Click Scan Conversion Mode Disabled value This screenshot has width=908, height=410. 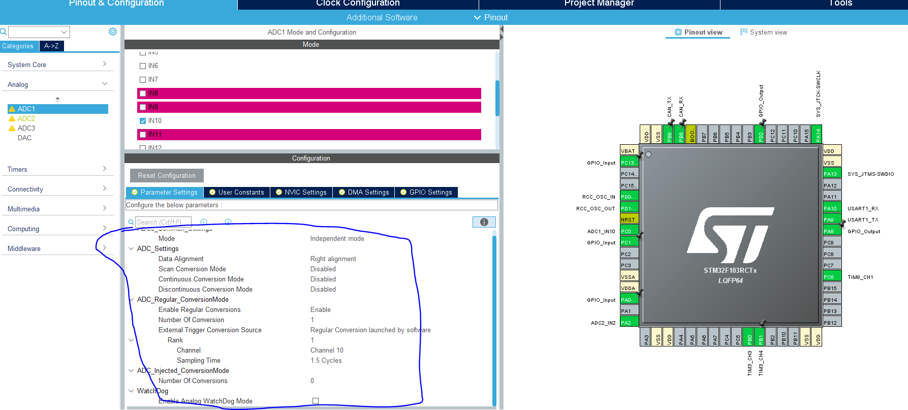point(323,269)
